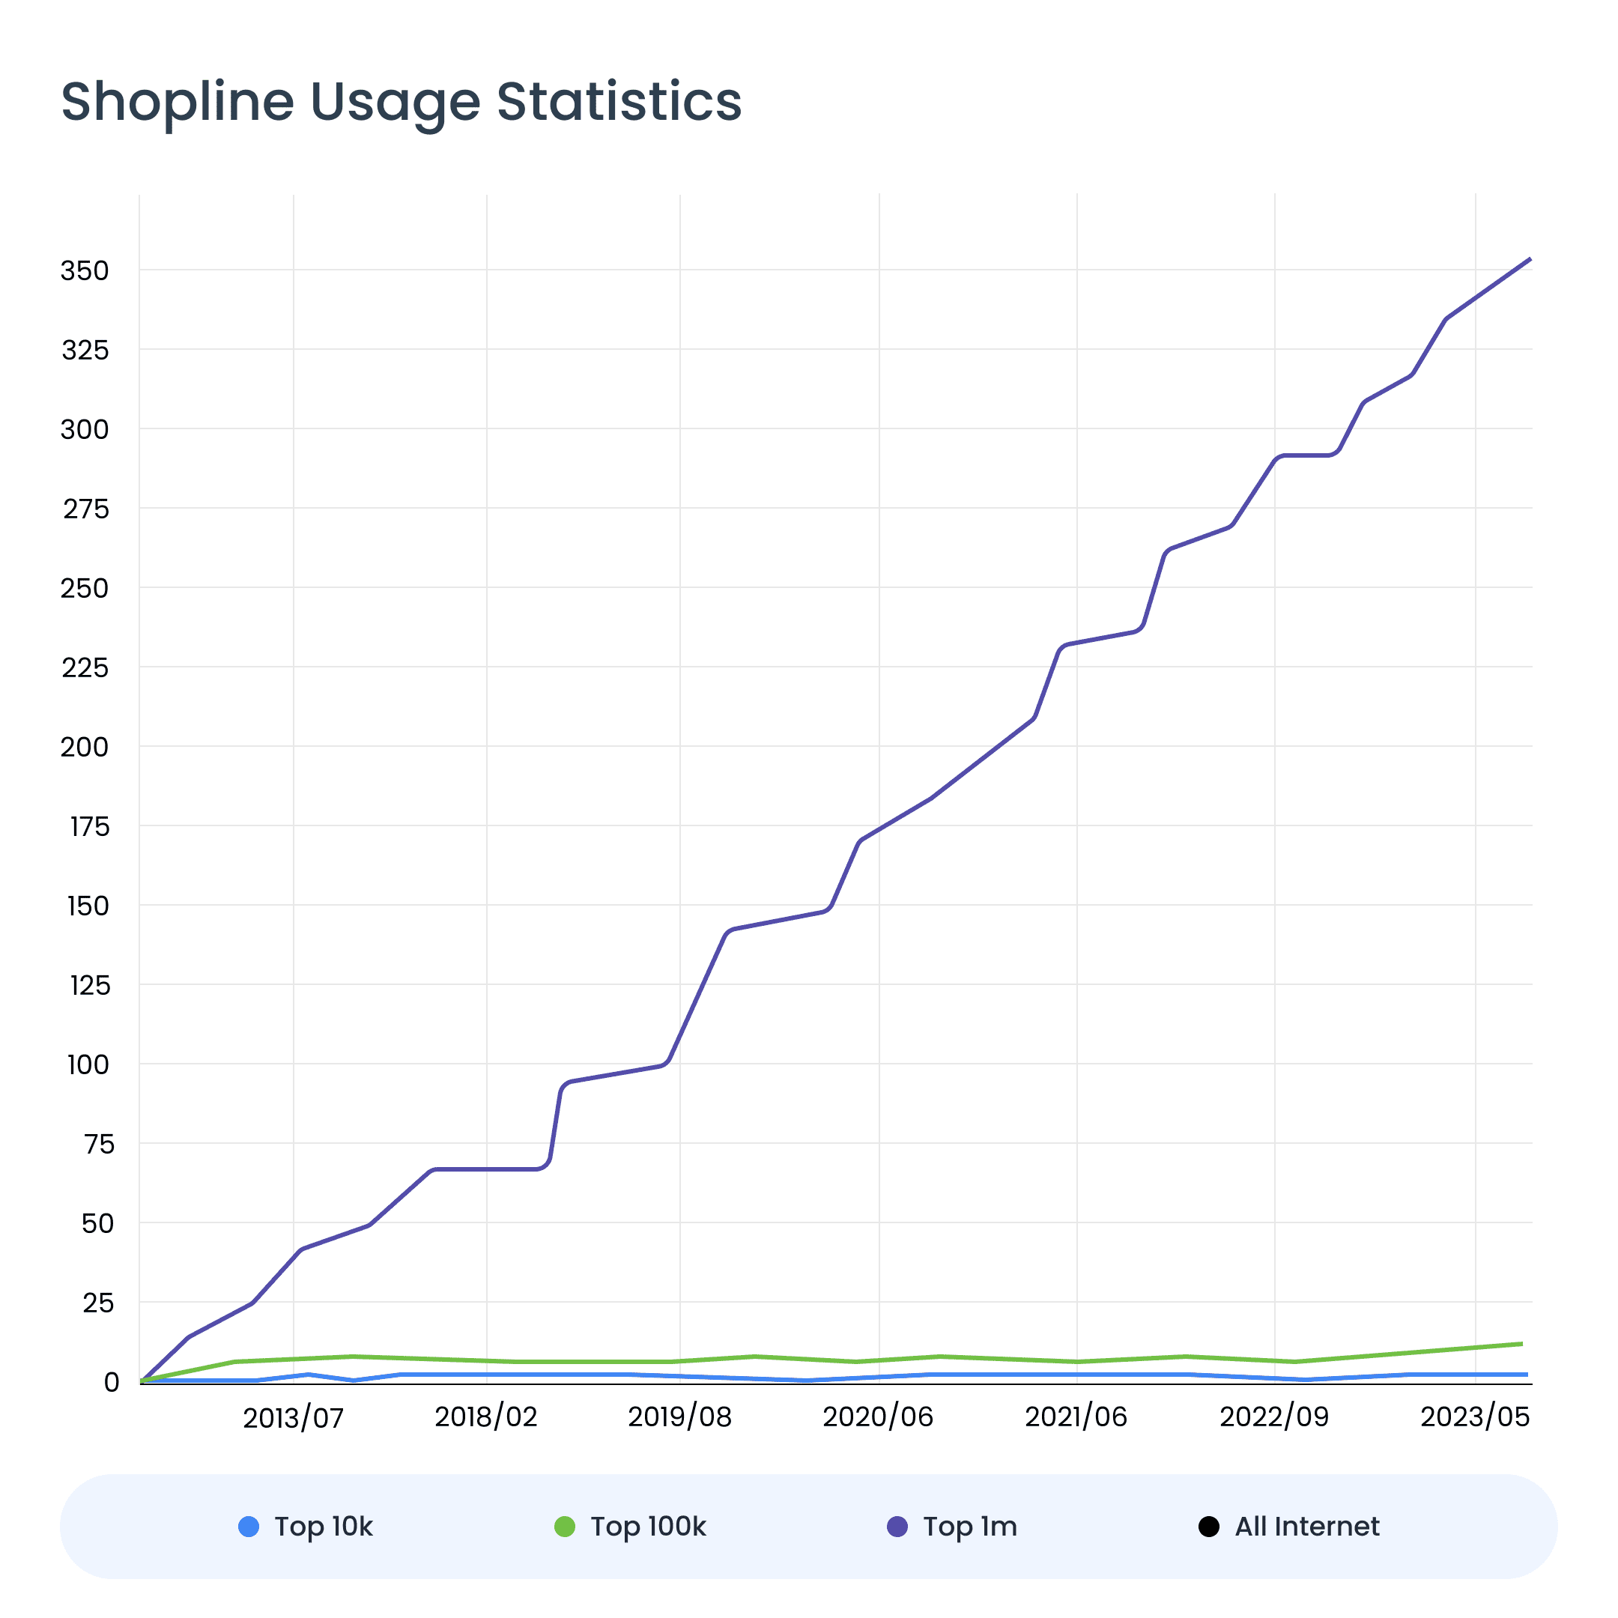1618x1618 pixels.
Task: Click the 2021/06 x-axis label
Action: pyautogui.click(x=1076, y=1416)
